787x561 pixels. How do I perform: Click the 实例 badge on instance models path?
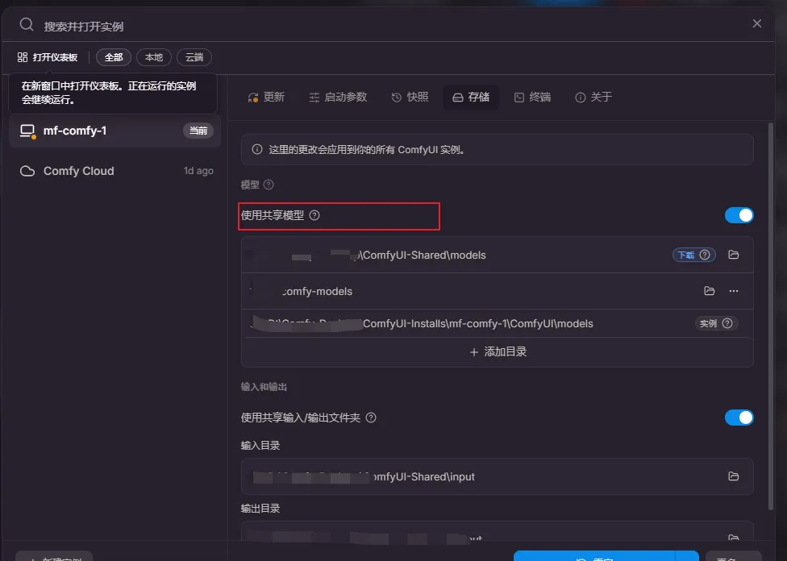click(716, 324)
